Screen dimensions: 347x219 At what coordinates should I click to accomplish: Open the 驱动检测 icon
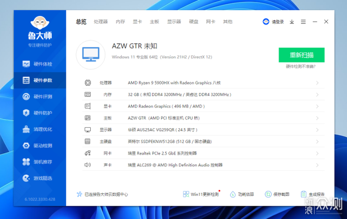(26, 146)
